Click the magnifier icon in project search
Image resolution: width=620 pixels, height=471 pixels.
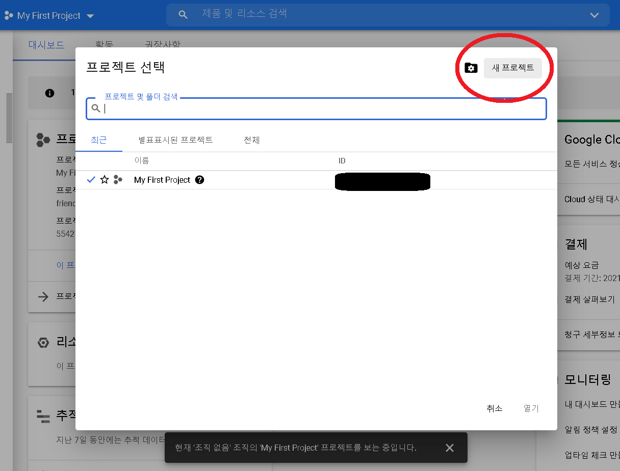95,108
